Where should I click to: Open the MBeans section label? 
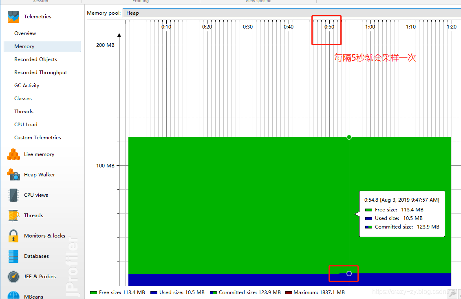[33, 296]
